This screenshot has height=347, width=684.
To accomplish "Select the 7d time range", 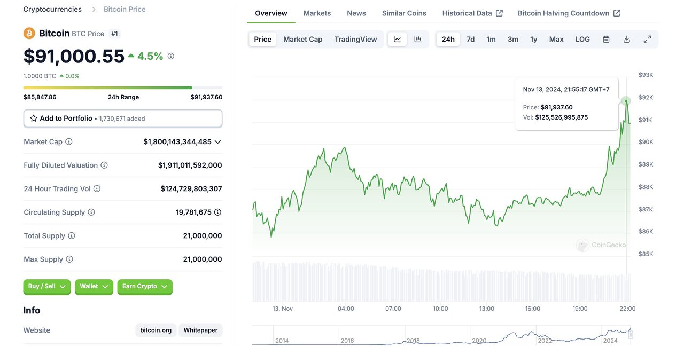I will tap(470, 39).
